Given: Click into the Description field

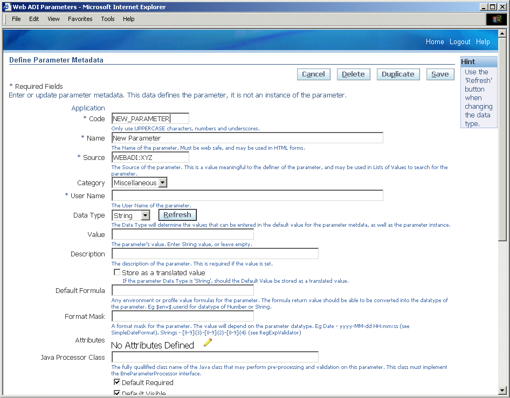Looking at the screenshot, I should point(215,254).
